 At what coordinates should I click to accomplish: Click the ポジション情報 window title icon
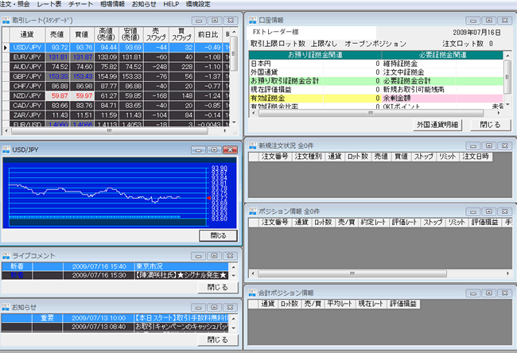pos(253,211)
